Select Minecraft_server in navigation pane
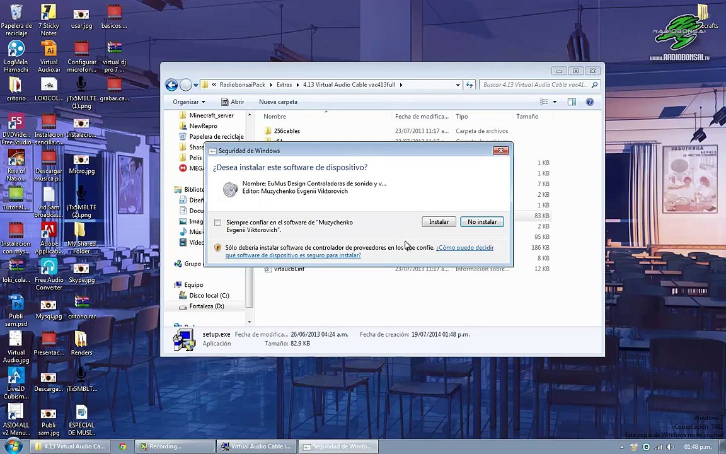The image size is (726, 454). coord(211,115)
